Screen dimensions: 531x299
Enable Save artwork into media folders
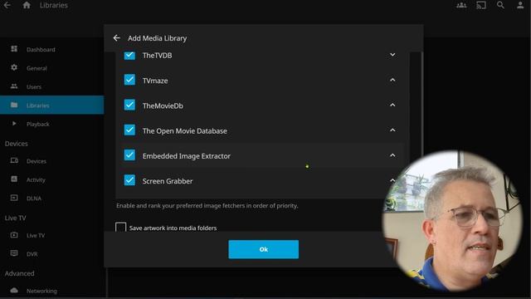click(120, 227)
